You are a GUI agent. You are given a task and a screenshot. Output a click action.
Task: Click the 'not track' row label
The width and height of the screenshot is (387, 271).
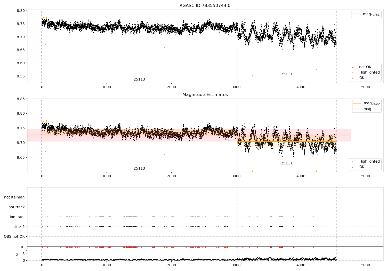[17, 207]
